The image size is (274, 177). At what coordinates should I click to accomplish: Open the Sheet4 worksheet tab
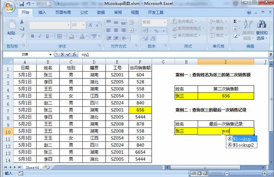point(32,167)
